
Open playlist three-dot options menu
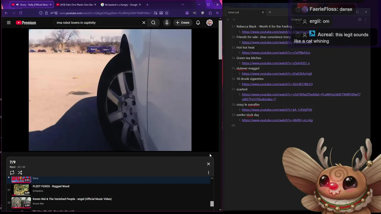[x=208, y=173]
